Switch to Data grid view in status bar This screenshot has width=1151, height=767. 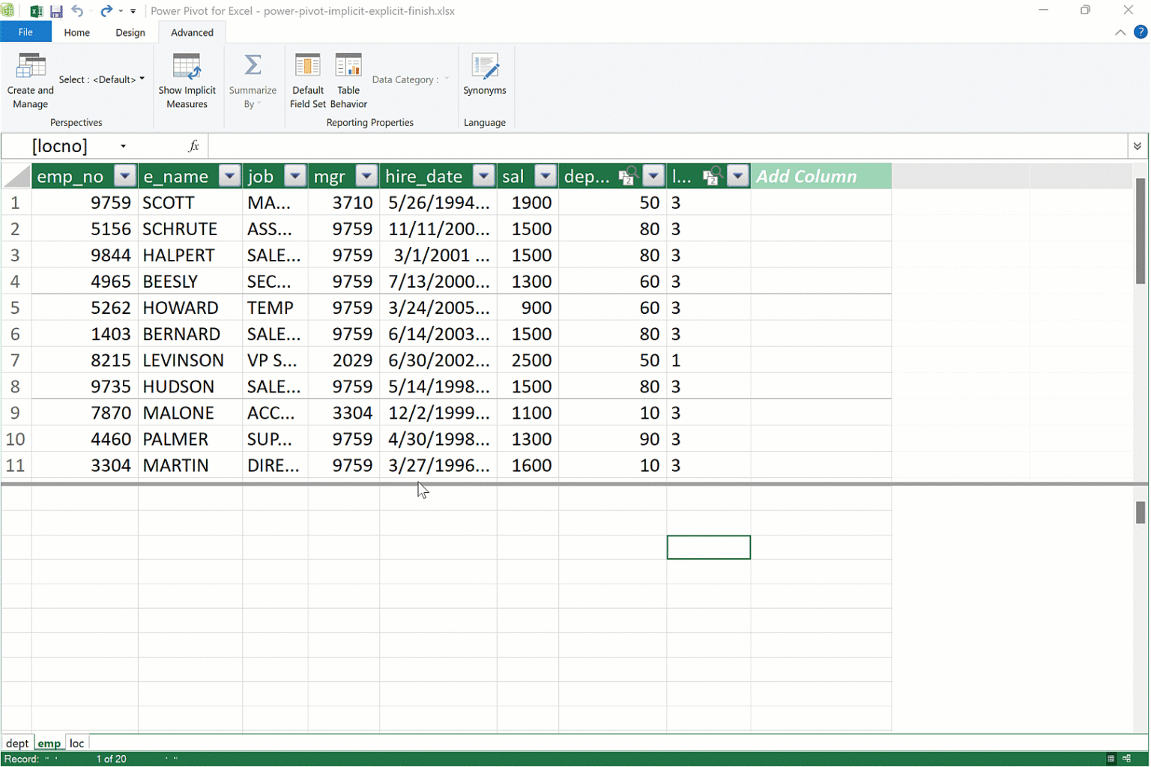(1111, 759)
